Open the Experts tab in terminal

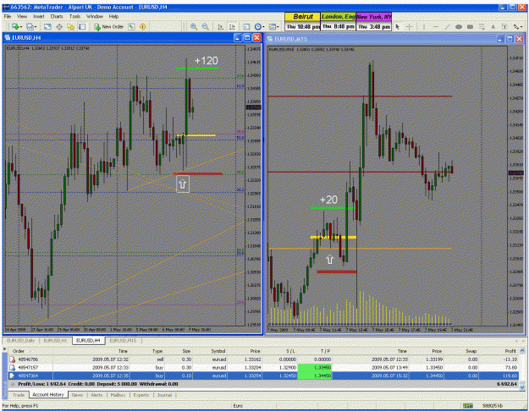tap(141, 395)
